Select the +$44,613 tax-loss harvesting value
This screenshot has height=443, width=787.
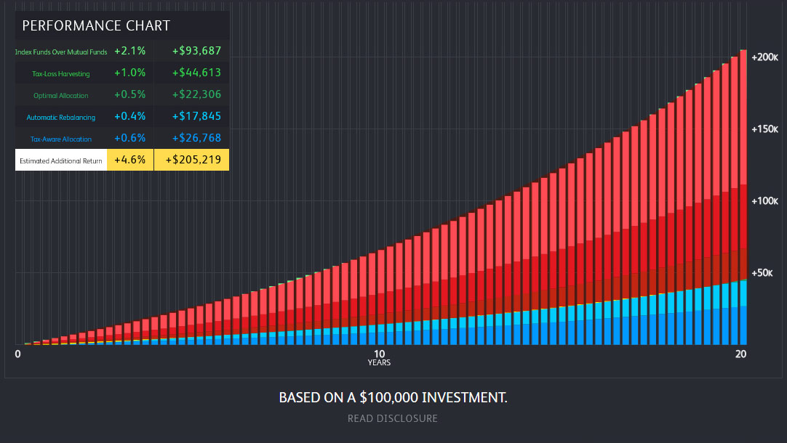click(x=196, y=73)
